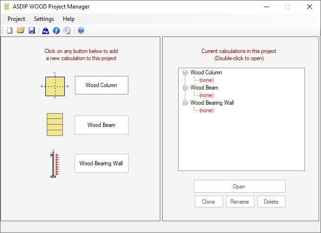
Task: Select (none) under Wood Beam in tree
Action: [x=206, y=95]
